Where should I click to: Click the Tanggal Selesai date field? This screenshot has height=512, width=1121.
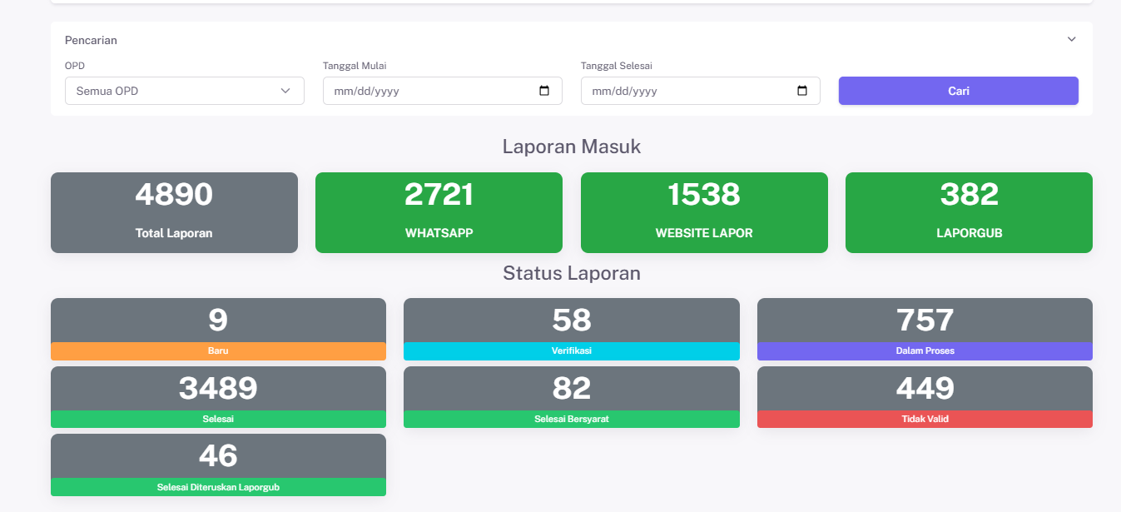coord(701,91)
